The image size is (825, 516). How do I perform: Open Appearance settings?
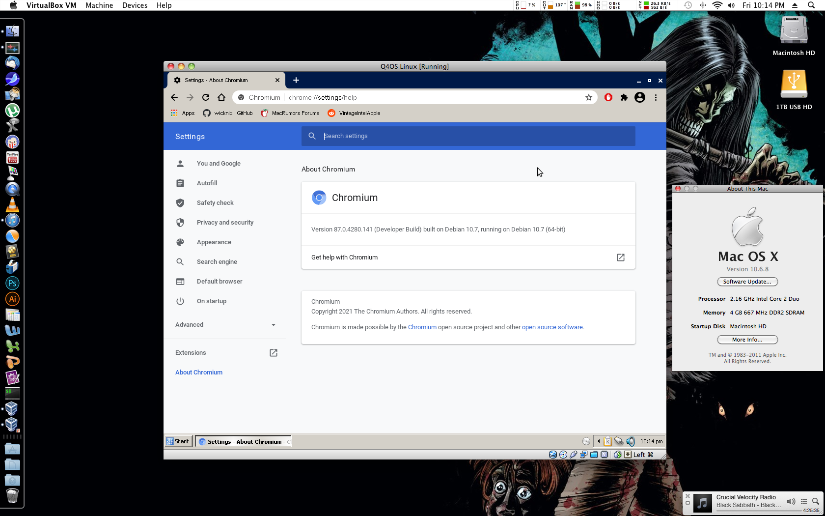click(x=214, y=242)
